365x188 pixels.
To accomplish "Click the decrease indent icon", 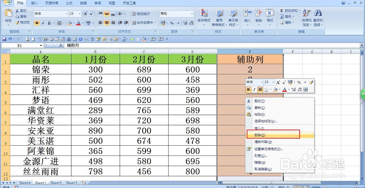I will 120,23.
